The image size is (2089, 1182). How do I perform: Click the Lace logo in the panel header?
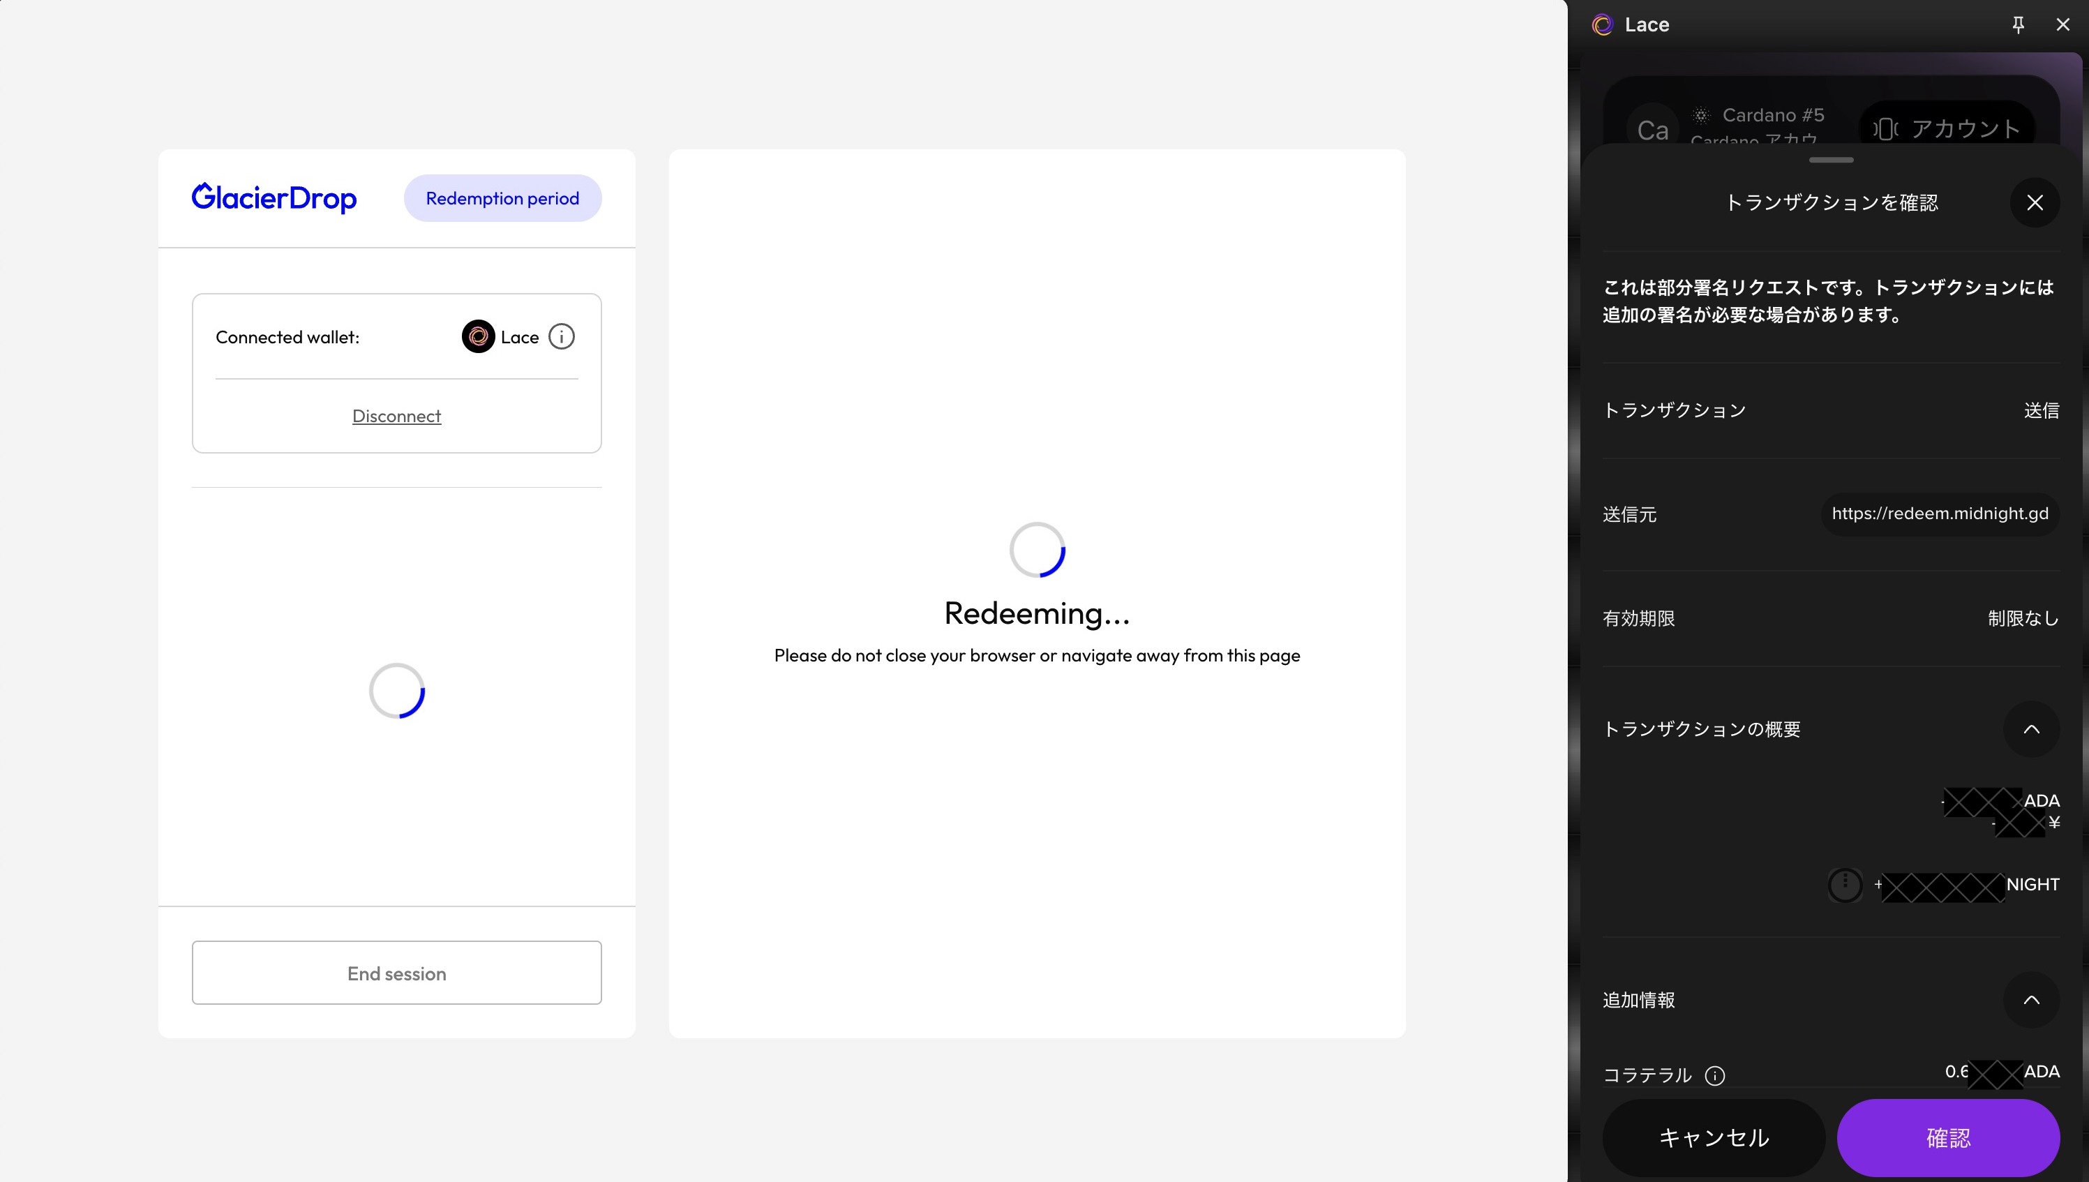1602,24
